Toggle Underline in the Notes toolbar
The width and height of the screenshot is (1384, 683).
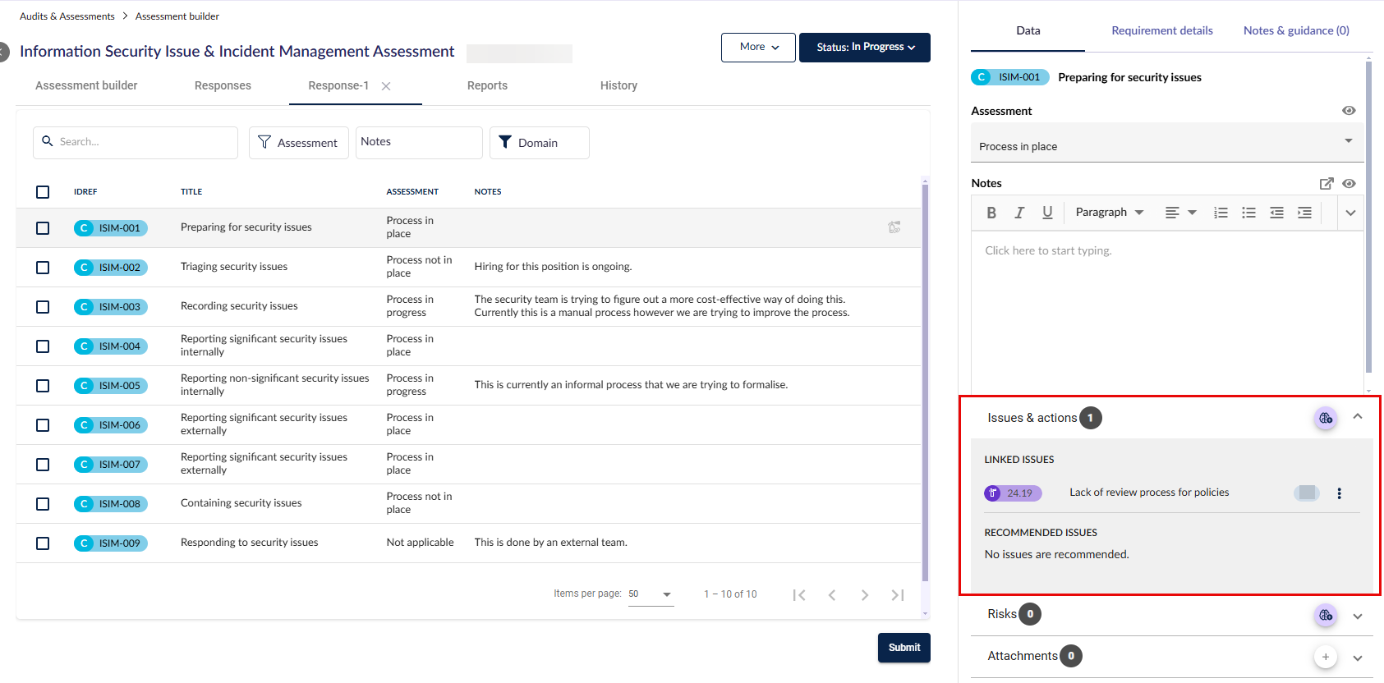point(1047,213)
